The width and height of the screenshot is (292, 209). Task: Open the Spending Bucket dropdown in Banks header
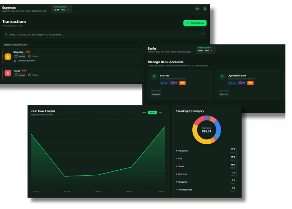pos(205,49)
